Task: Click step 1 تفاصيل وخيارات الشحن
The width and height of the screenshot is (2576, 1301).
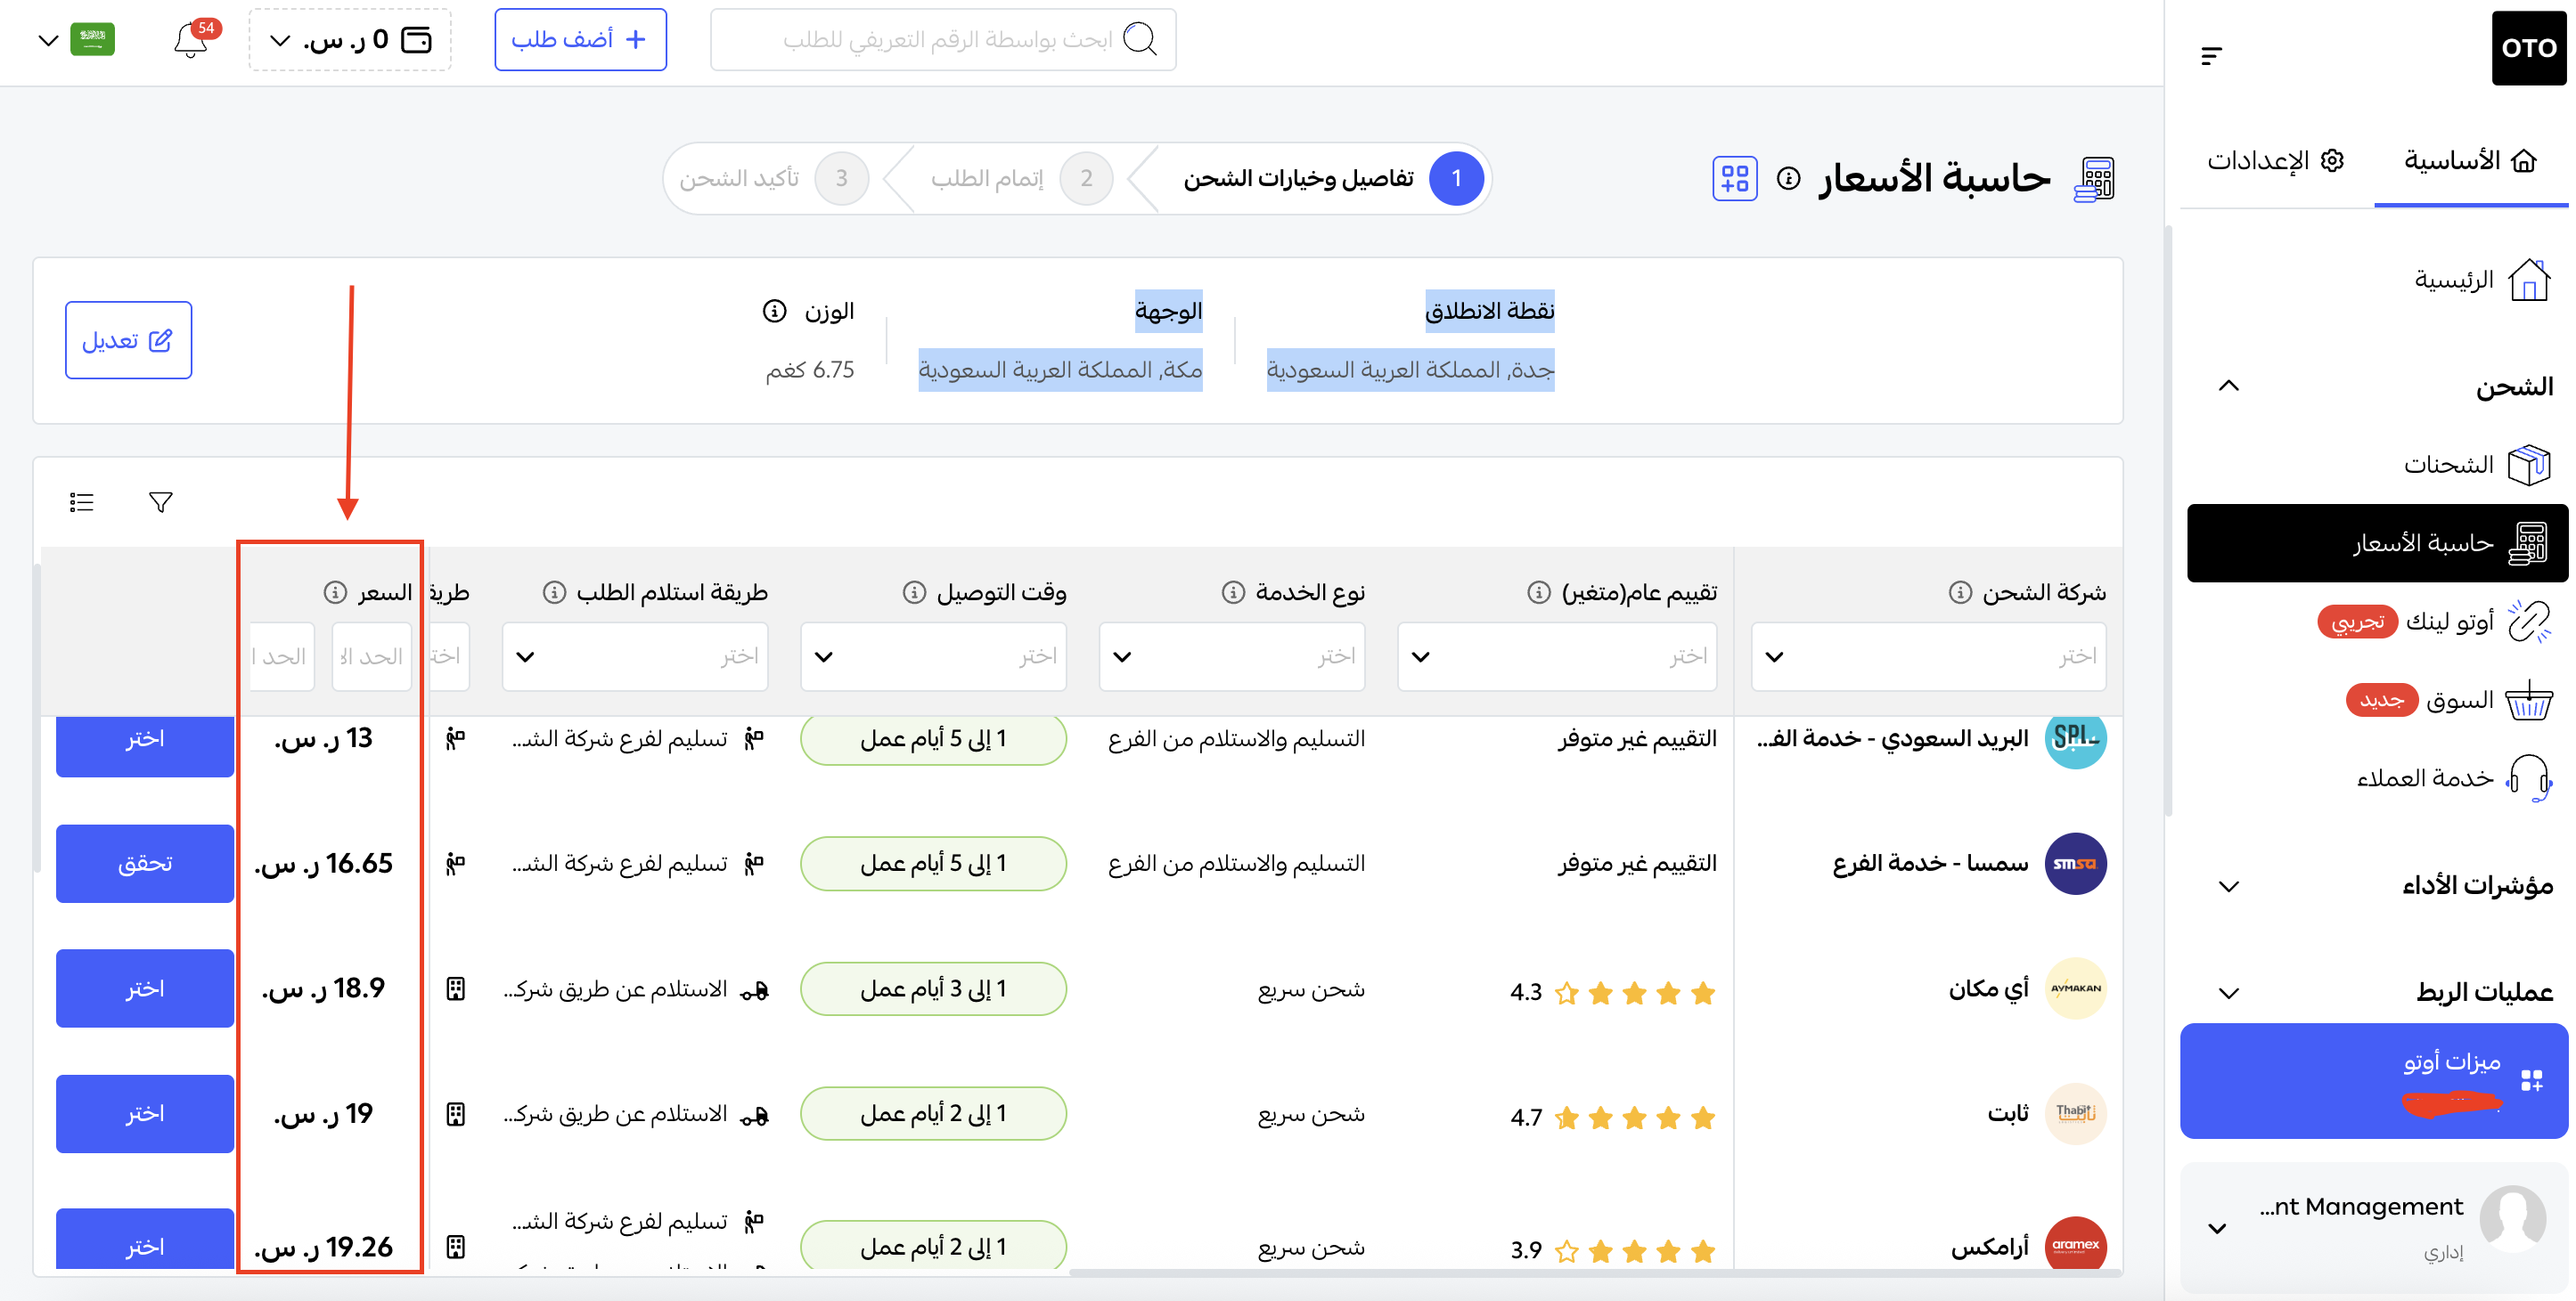Action: pos(1333,179)
